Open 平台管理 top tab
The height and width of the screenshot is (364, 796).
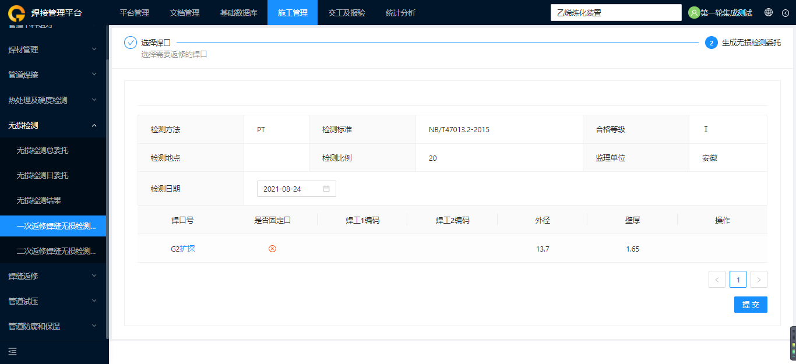pos(134,13)
